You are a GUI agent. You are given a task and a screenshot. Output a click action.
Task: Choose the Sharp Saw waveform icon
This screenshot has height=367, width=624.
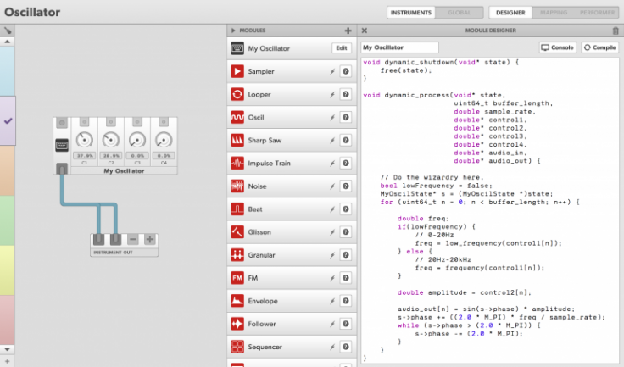[x=238, y=140]
